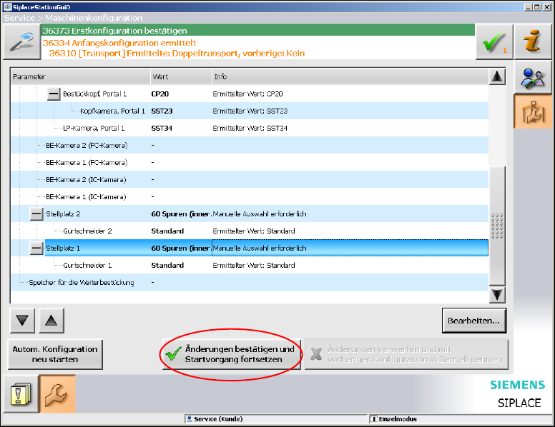The width and height of the screenshot is (555, 427).
Task: Select the LP-Kamera, Portal 1 row
Action: [x=94, y=129]
